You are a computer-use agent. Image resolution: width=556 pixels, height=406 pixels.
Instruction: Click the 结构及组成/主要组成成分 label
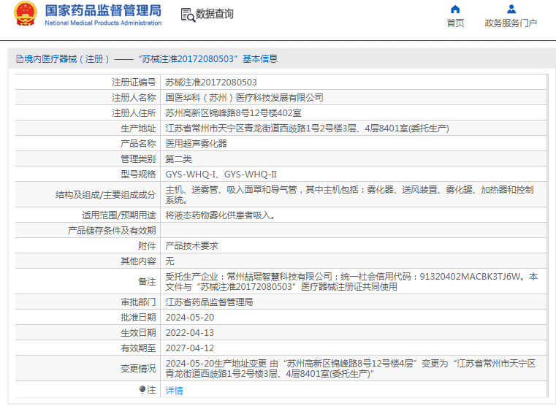(106, 194)
